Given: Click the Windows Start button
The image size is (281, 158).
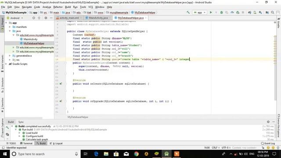Looking at the screenshot, I should 5,154.
